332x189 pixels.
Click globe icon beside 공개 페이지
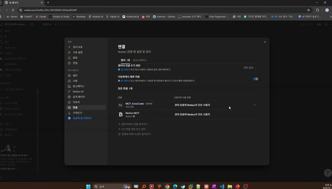pos(69,97)
